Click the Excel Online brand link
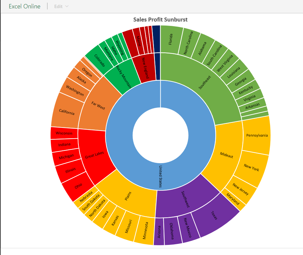The image size is (303, 255). pyautogui.click(x=25, y=6)
